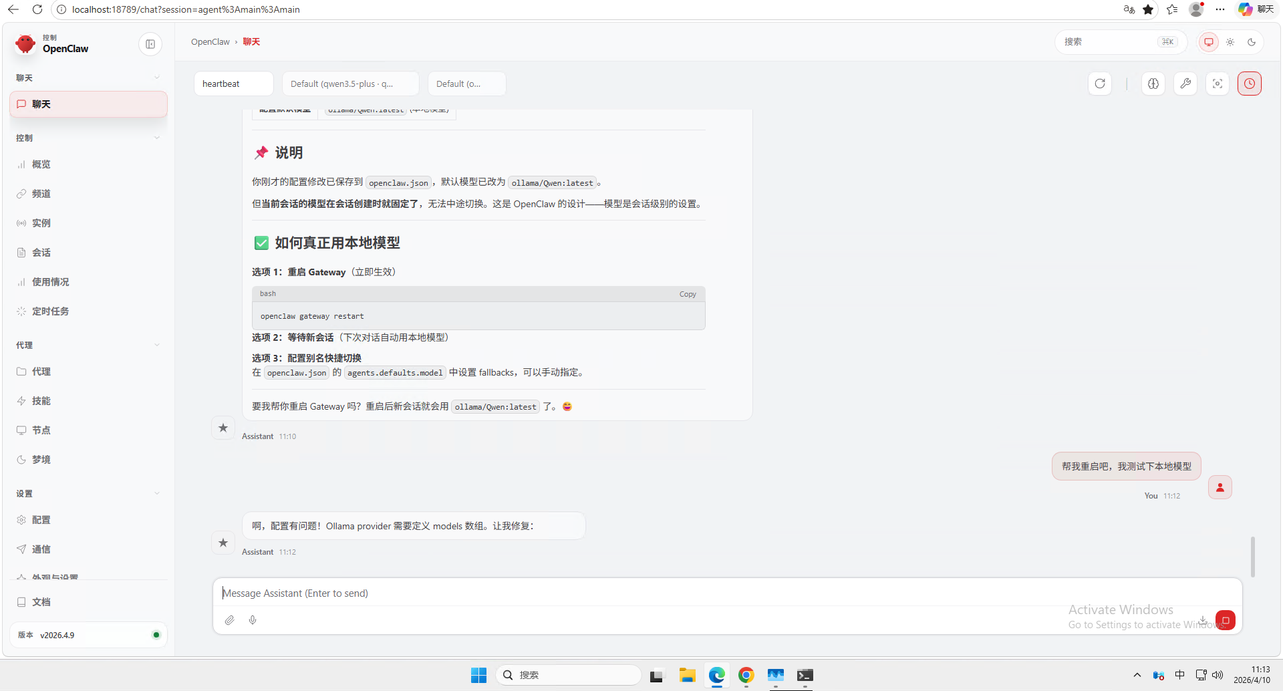The width and height of the screenshot is (1283, 691).
Task: Switch to light theme with sun icon
Action: pos(1230,41)
